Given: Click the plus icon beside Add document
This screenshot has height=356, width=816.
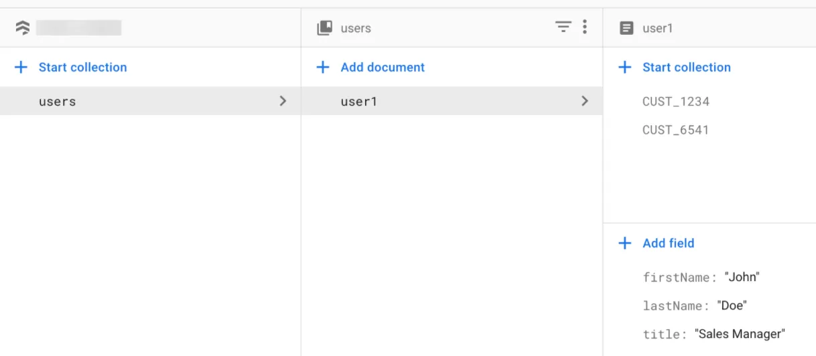Looking at the screenshot, I should point(323,67).
